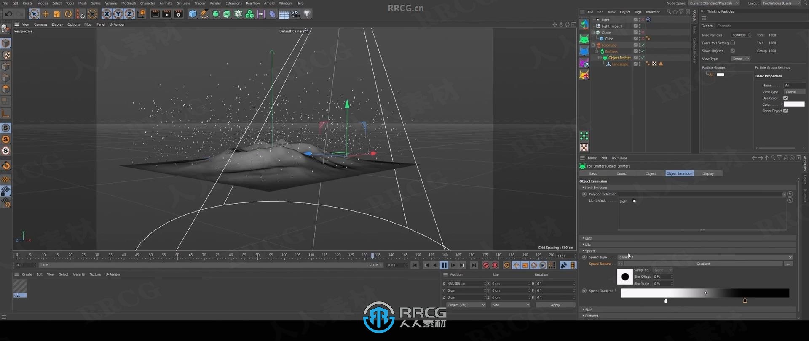Toggle the X axis lock
The height and width of the screenshot is (341, 809).
tap(107, 14)
